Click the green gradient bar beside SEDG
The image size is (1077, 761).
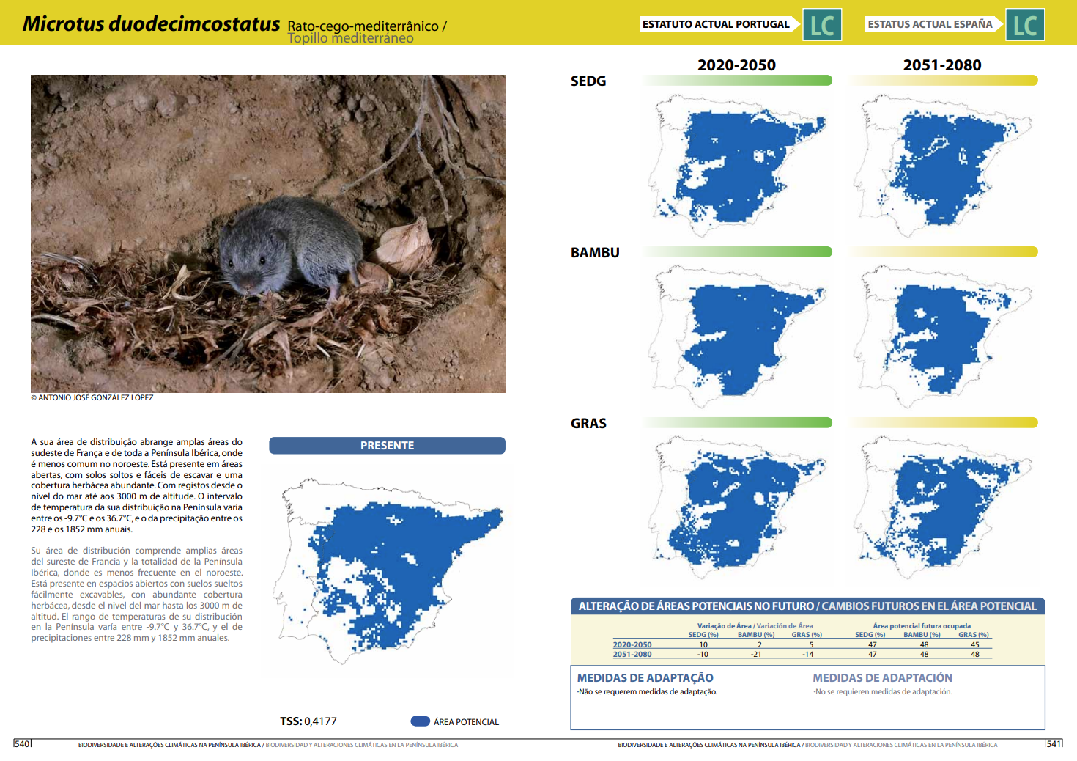[738, 81]
